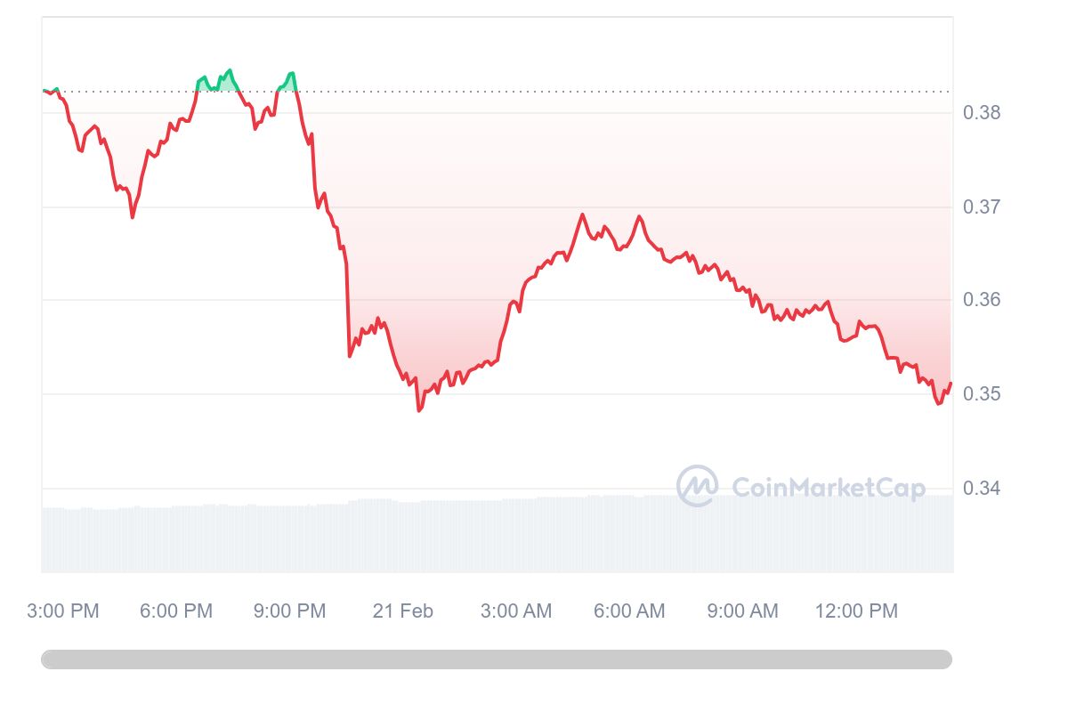Click the dotted opening price reference line
Image resolution: width=1068 pixels, height=712 pixels.
[x=497, y=91]
